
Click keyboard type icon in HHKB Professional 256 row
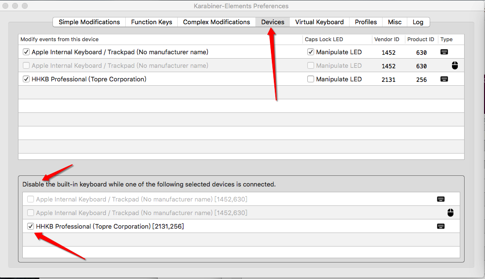[444, 79]
